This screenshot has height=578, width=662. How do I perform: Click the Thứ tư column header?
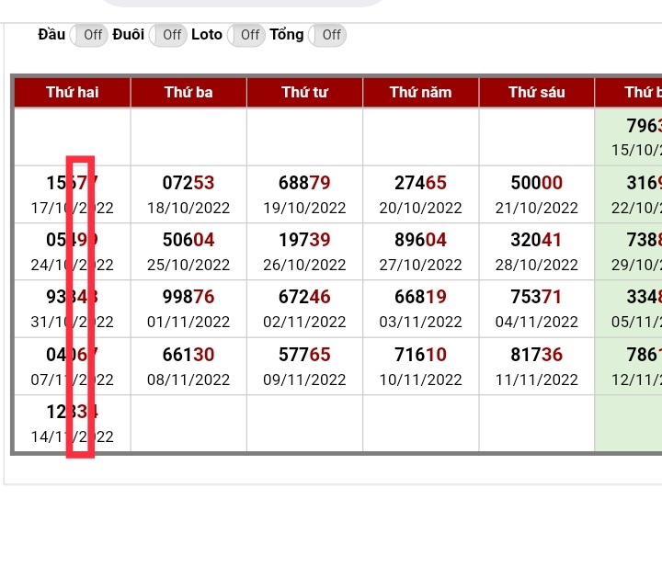click(304, 92)
